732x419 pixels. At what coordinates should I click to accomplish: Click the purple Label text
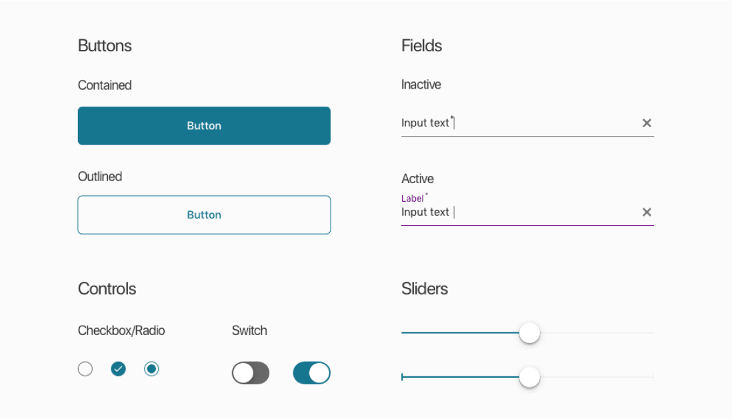tap(412, 199)
